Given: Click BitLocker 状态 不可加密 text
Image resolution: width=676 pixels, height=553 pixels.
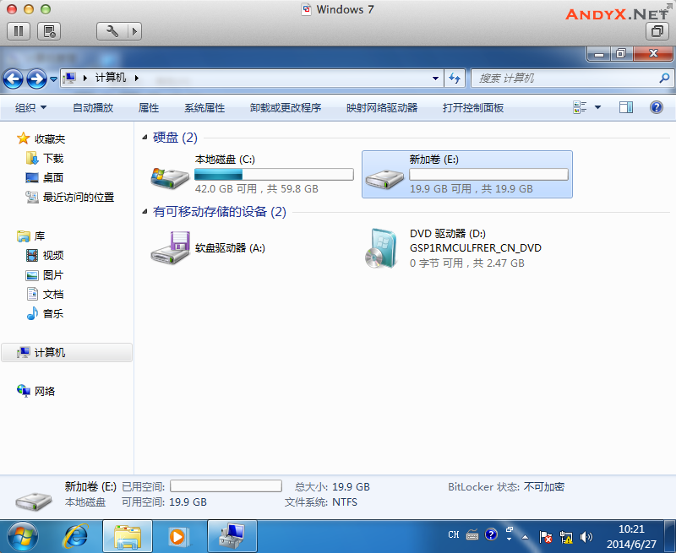Looking at the screenshot, I should tap(506, 486).
